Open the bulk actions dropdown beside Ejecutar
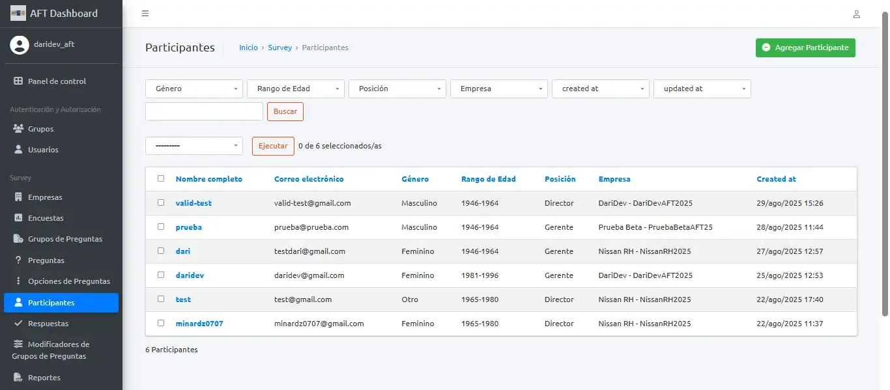890x390 pixels. point(194,145)
